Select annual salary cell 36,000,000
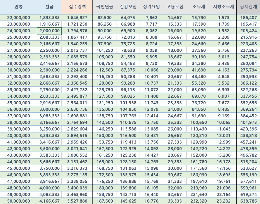260x204 pixels. [x=19, y=109]
